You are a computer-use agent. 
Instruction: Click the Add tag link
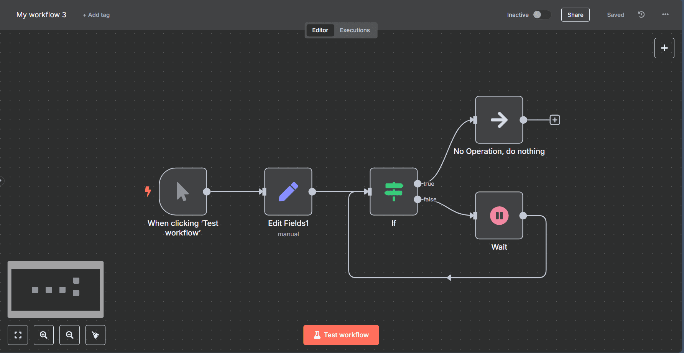96,15
